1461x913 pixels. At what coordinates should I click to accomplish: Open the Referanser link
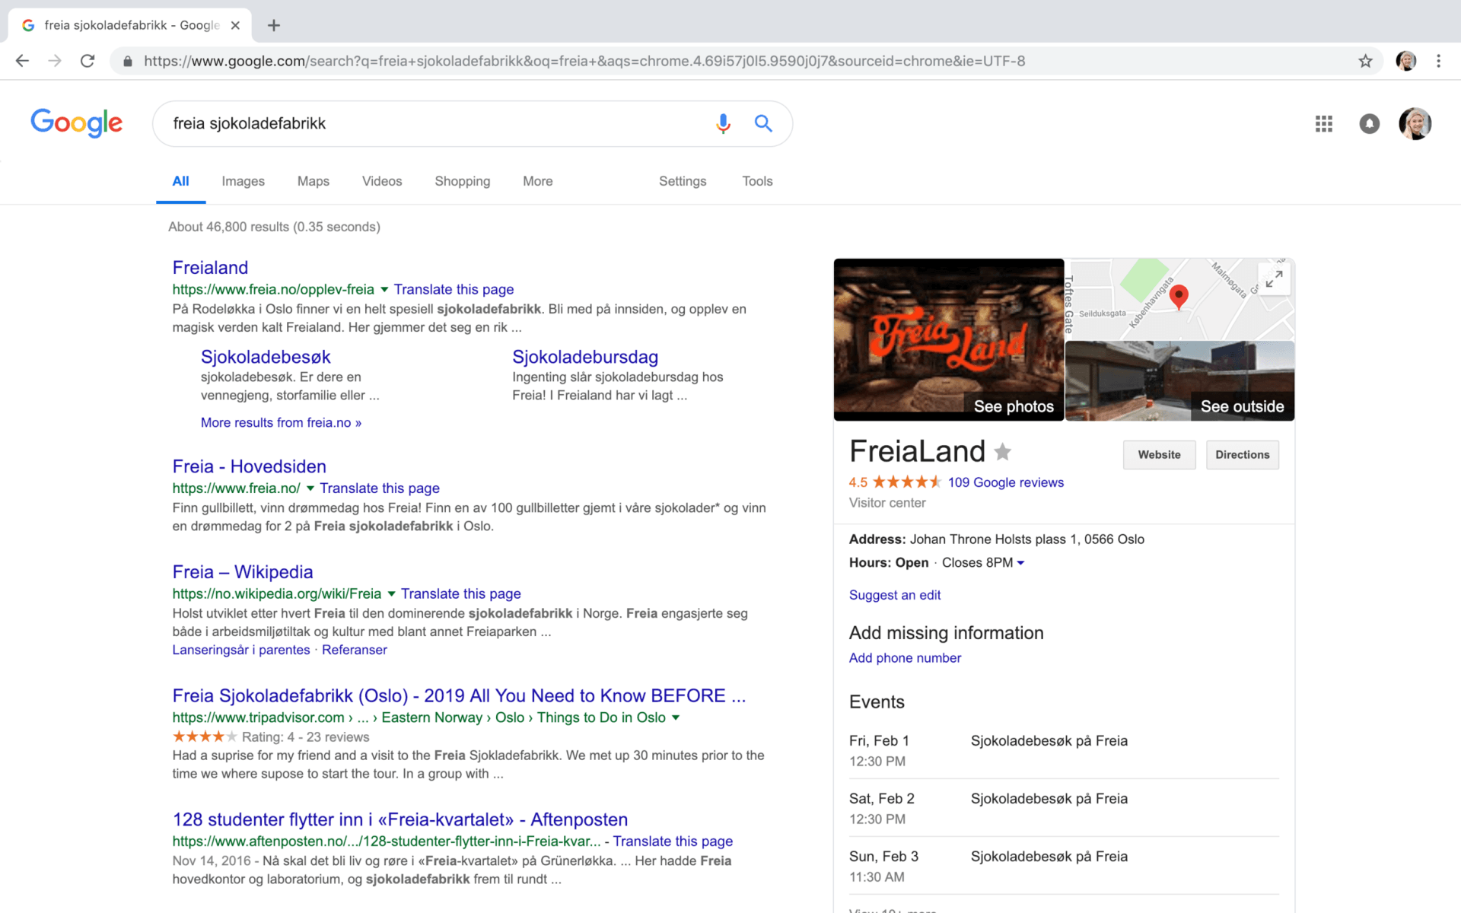(x=355, y=650)
